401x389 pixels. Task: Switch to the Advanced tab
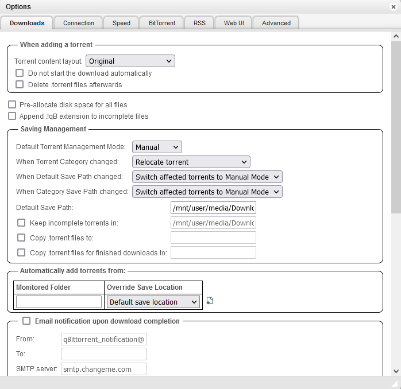[x=276, y=23]
